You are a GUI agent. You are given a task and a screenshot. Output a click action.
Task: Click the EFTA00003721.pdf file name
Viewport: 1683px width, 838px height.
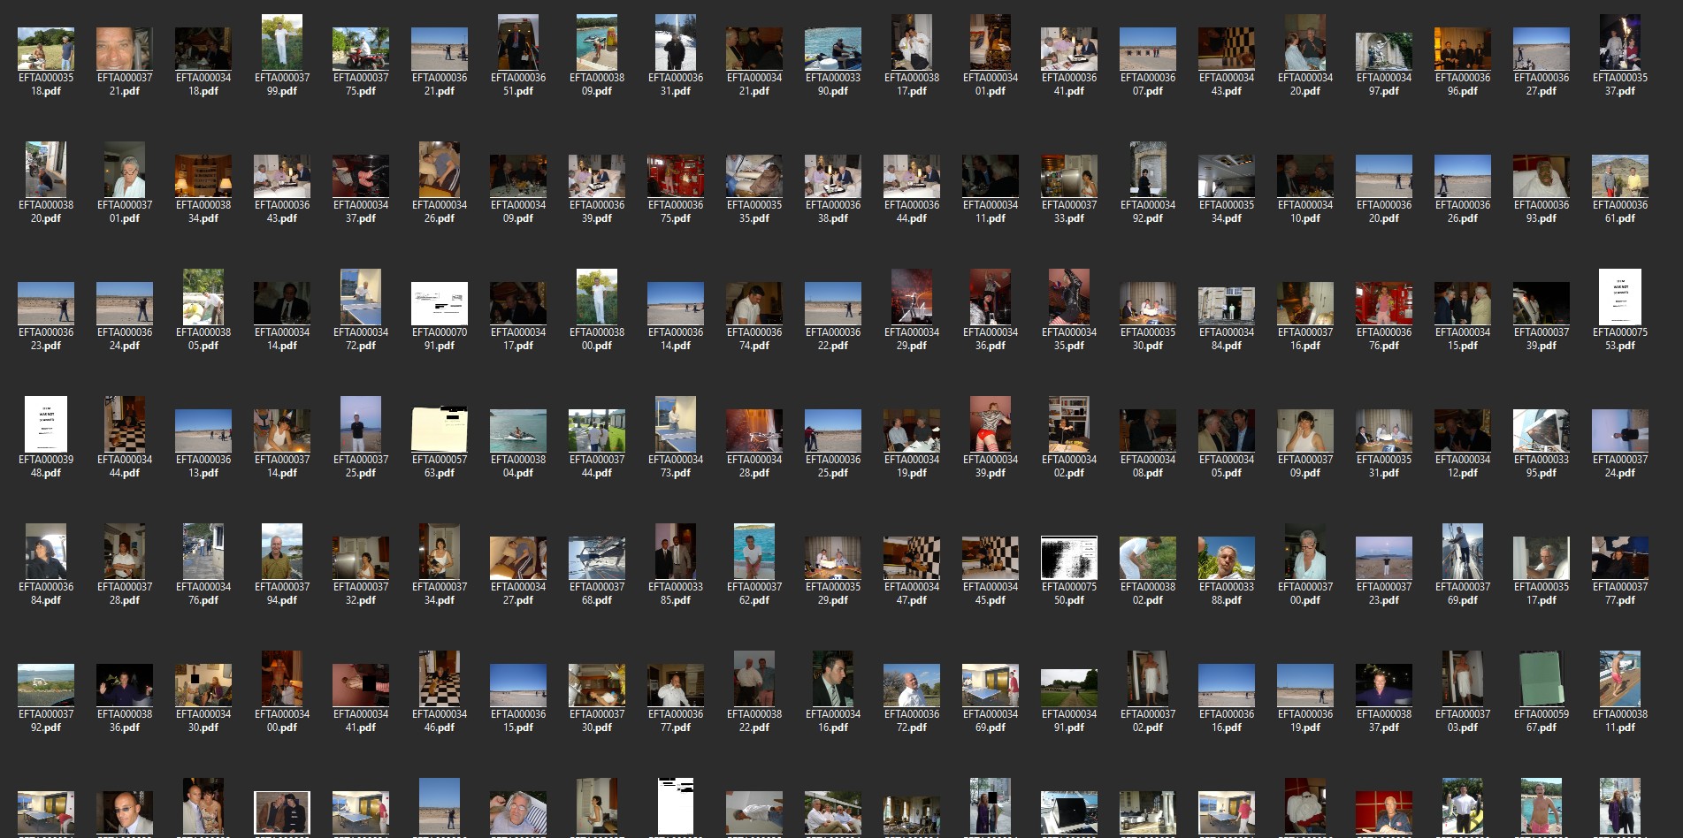tap(125, 84)
